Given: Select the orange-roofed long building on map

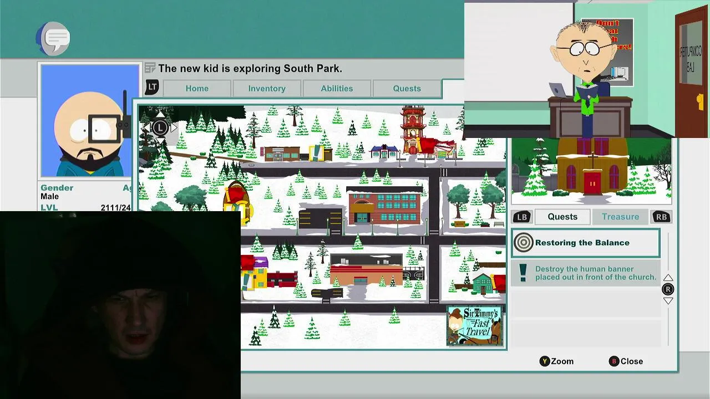Looking at the screenshot, I should (367, 268).
